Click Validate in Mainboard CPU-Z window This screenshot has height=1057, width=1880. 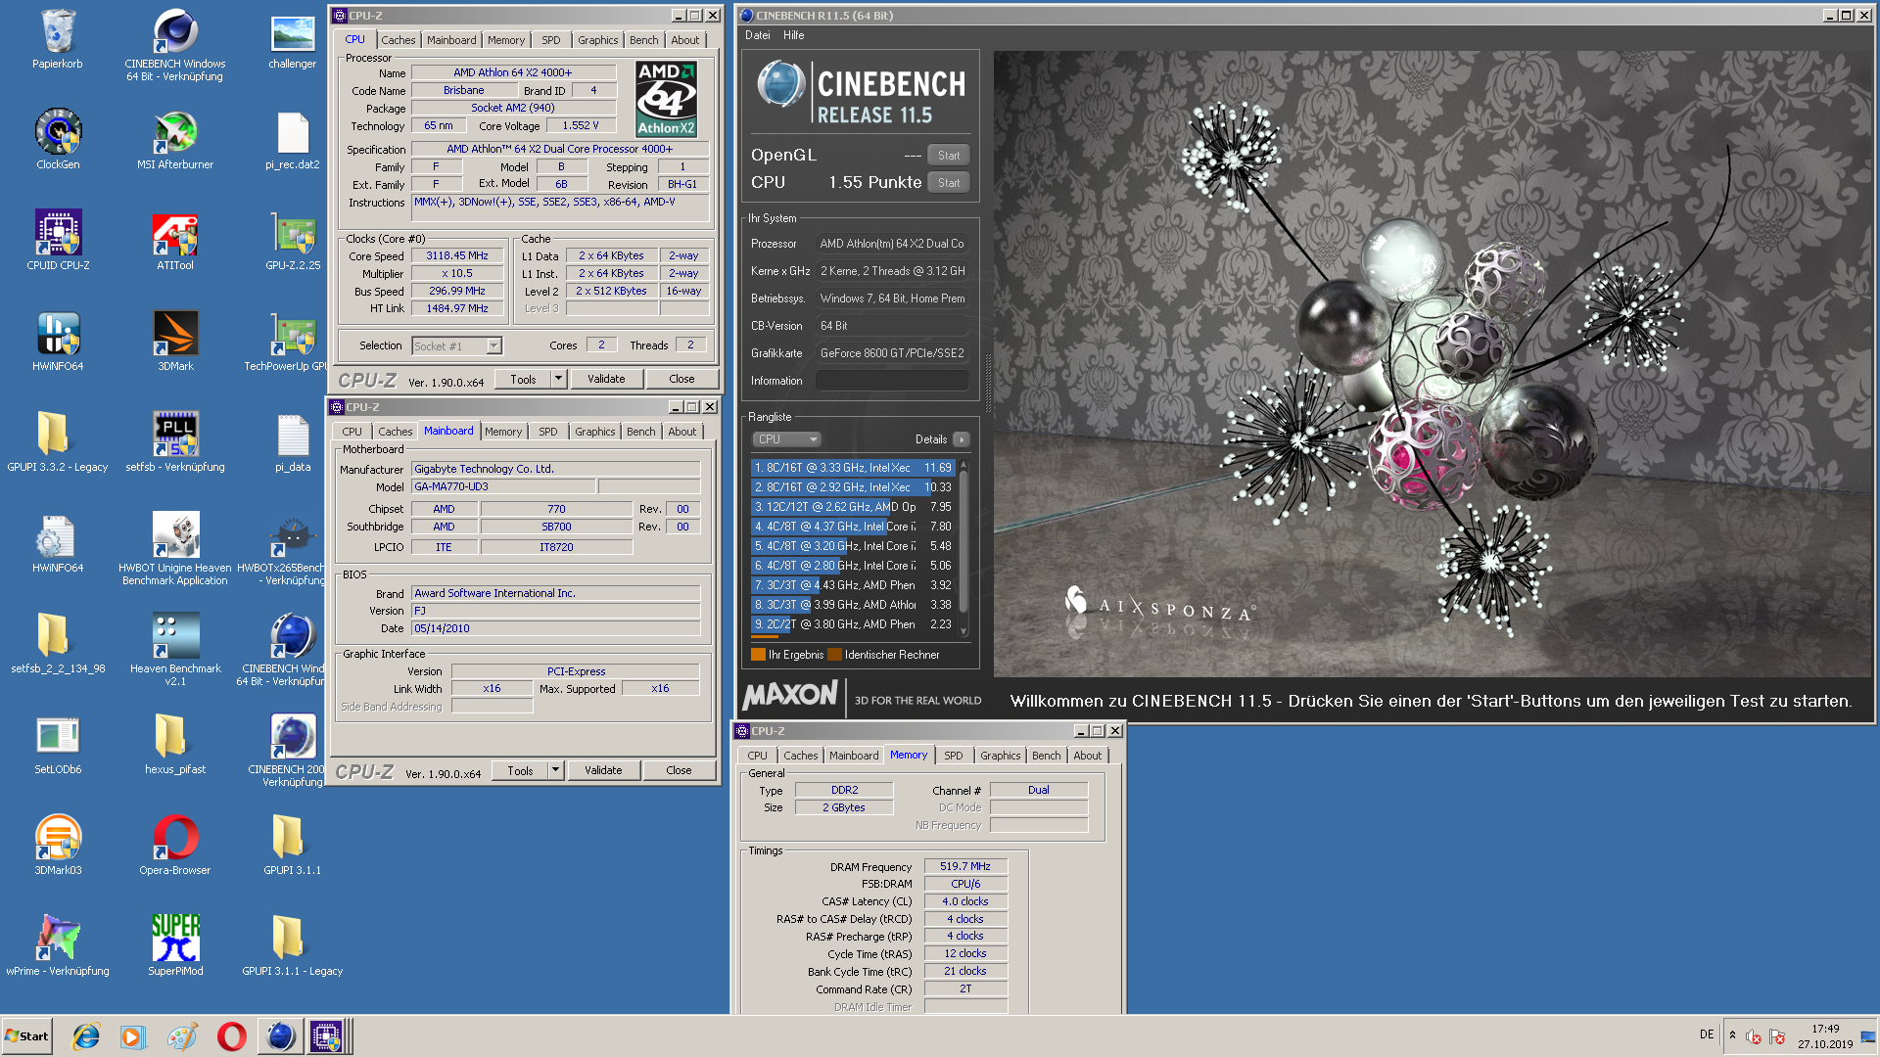(x=603, y=770)
